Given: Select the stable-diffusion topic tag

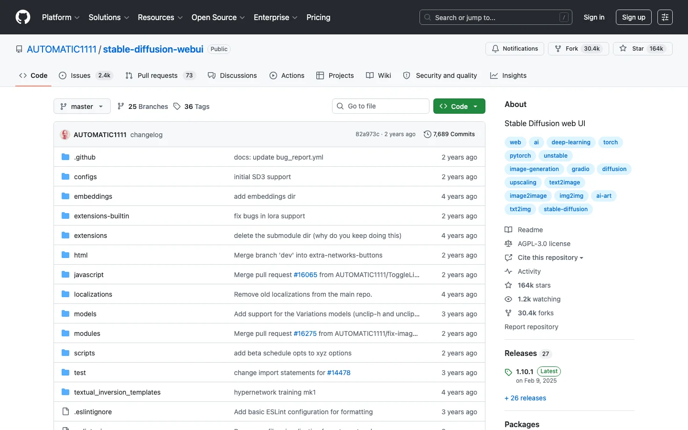Looking at the screenshot, I should click(x=566, y=209).
